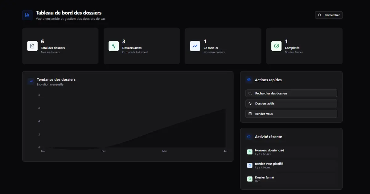Click the 'En cours de traitement' subtitle
Image resolution: width=370 pixels, height=194 pixels.
coord(135,52)
